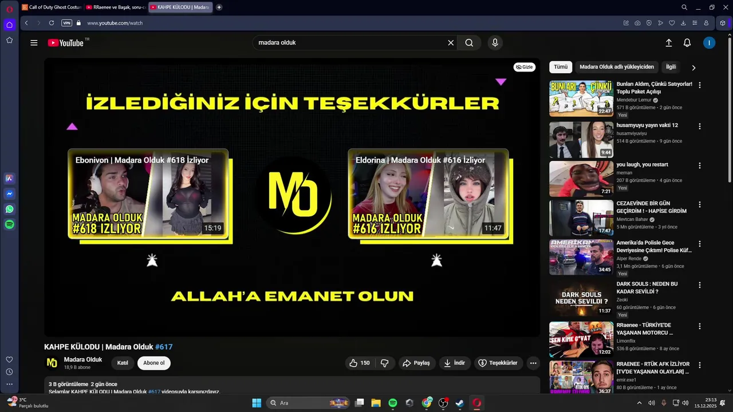
Task: Open Ebonivon Madara Olduk #618 end card
Action: click(x=148, y=193)
